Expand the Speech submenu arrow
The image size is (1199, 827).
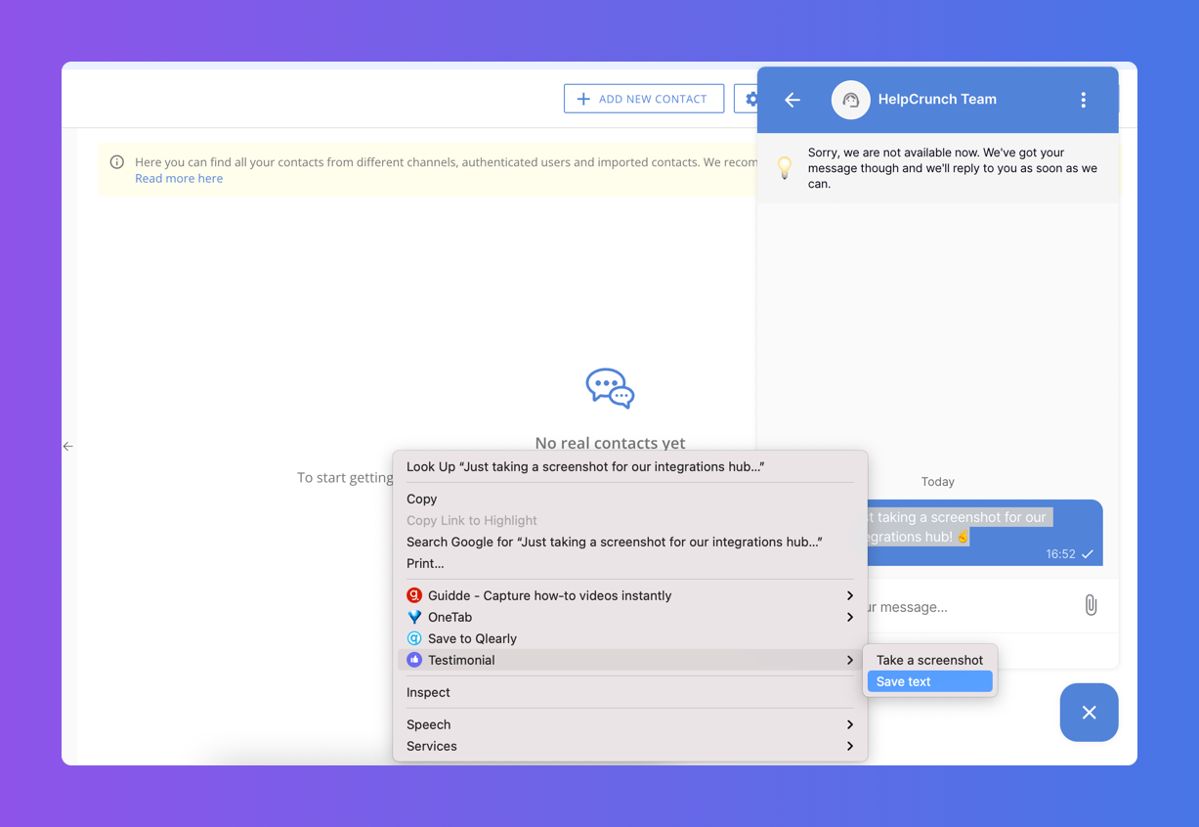pyautogui.click(x=850, y=724)
